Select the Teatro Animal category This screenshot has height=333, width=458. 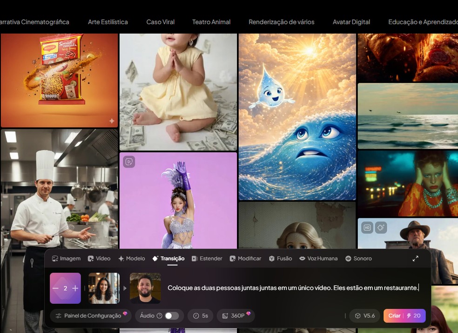pos(211,22)
